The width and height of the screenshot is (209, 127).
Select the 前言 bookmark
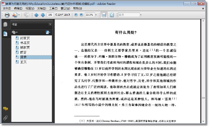23,52
